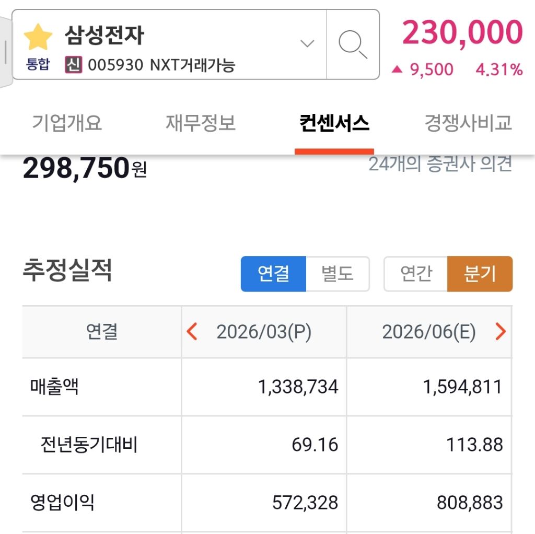The image size is (535, 534).
Task: Pull the left edge side panel handle
Action: [x=6, y=52]
